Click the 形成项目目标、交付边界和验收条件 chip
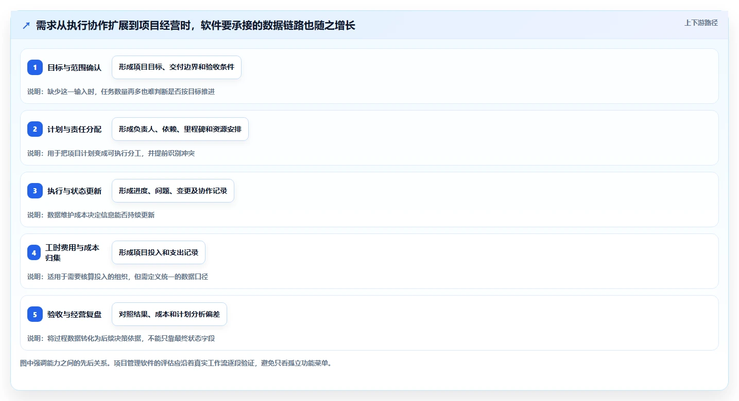739x401 pixels. pos(177,67)
